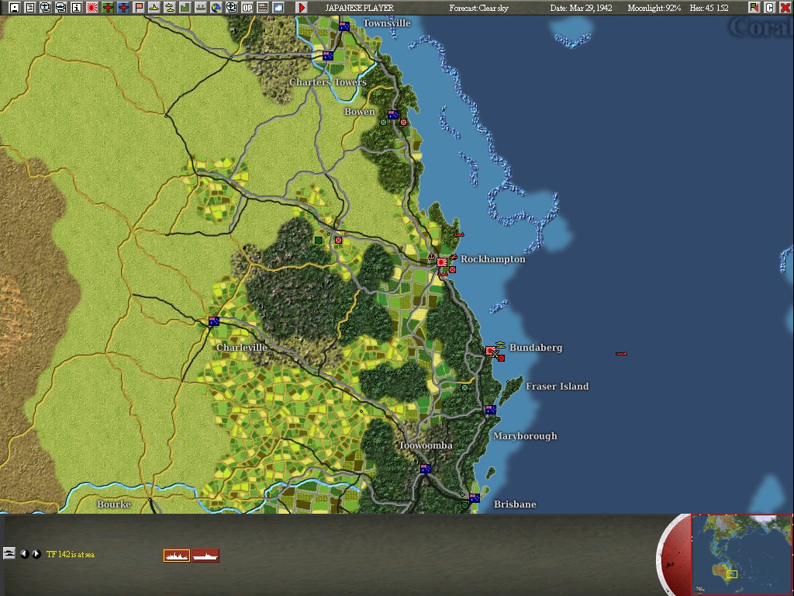Select Australian flag base near Bowen
794x596 pixels.
[393, 115]
